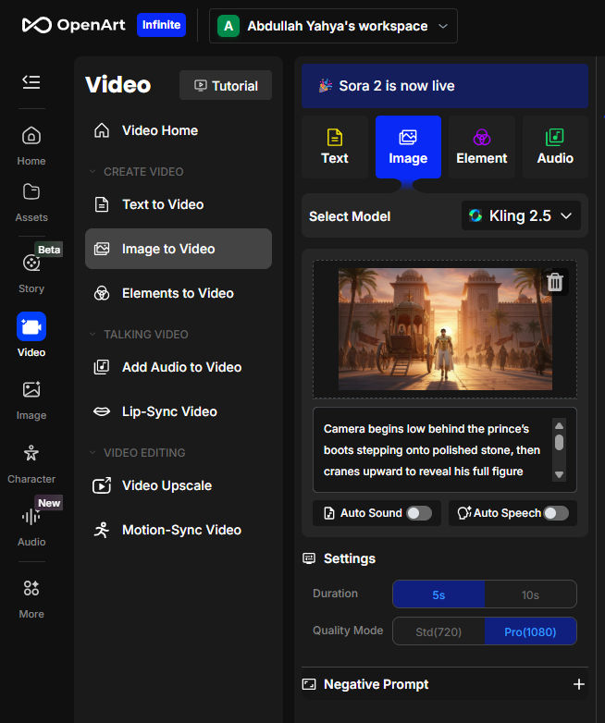This screenshot has width=605, height=723.
Task: Click the uploaded prince image thumbnail
Action: [x=445, y=328]
